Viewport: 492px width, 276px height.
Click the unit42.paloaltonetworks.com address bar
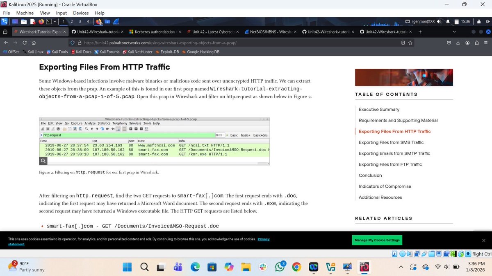point(242,43)
